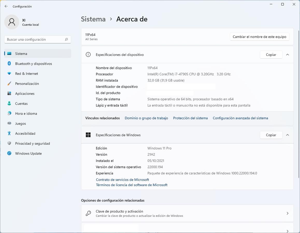
Task: Open Red & Internet section
Action: [26, 74]
